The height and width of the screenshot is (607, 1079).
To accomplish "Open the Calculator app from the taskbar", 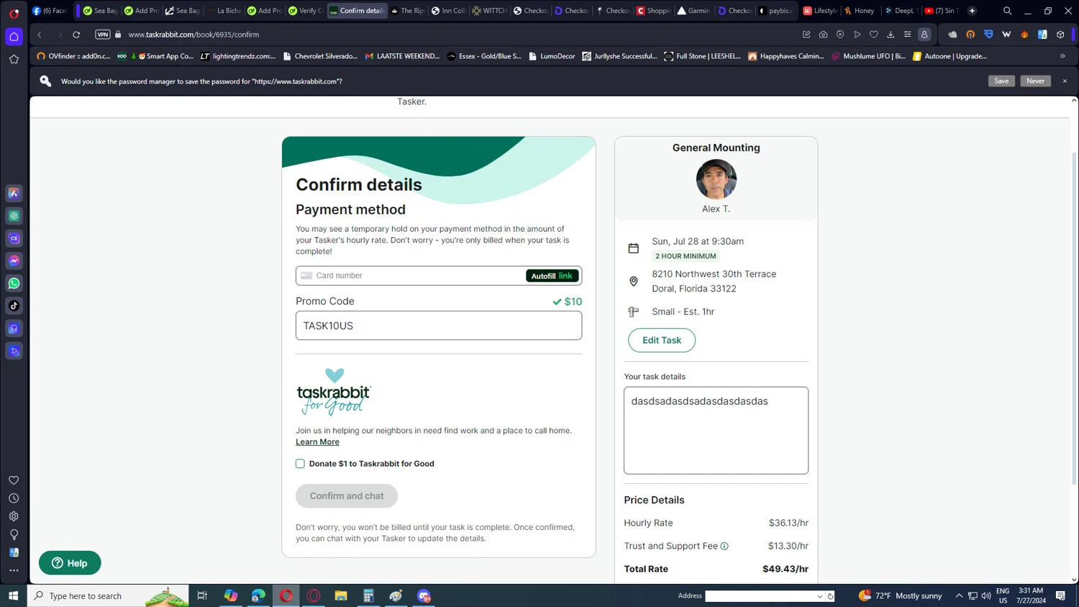I will (x=368, y=595).
